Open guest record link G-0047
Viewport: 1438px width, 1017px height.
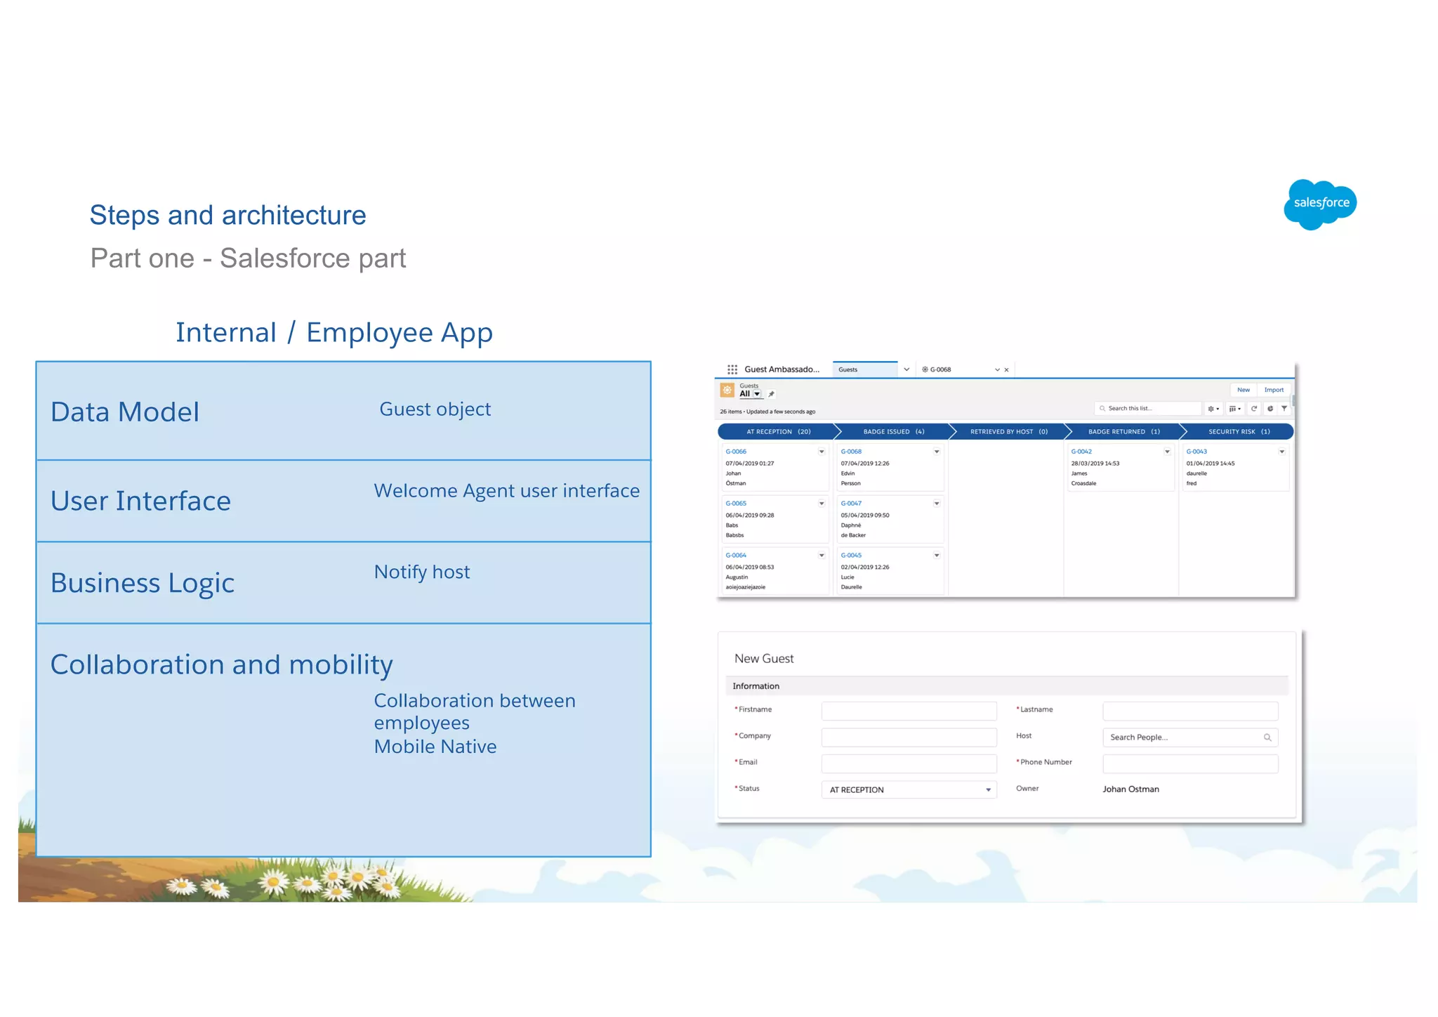(851, 504)
